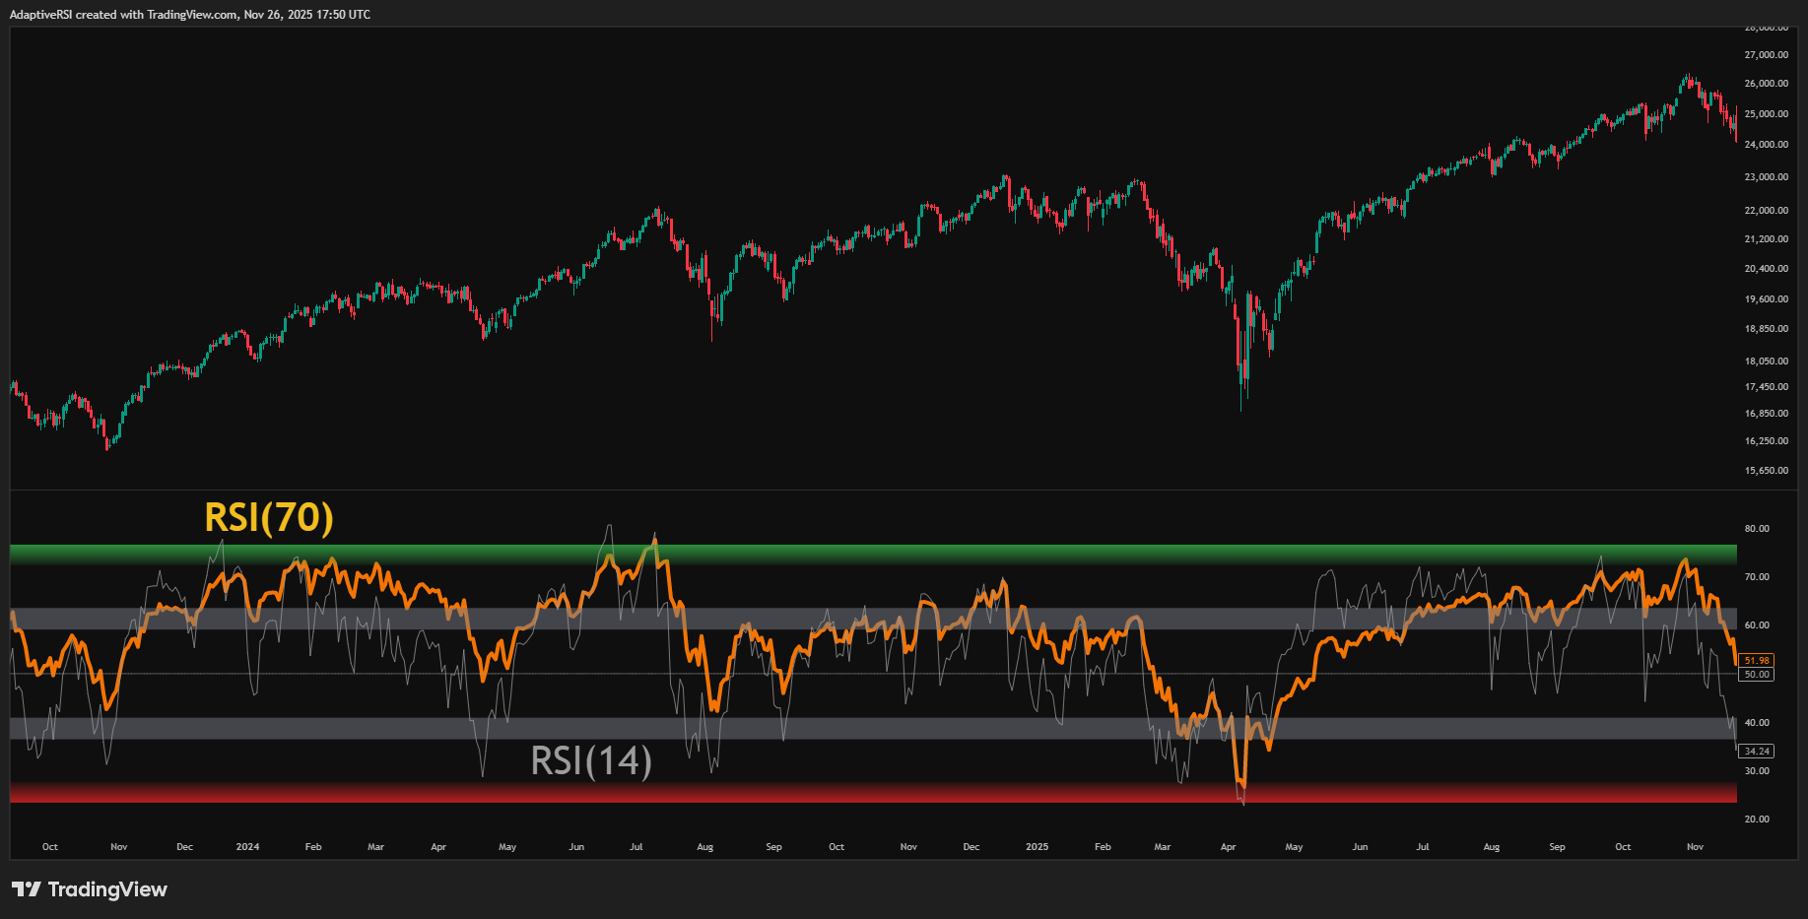This screenshot has height=919, width=1808.
Task: Click the 17,450.00 price scale label
Action: [1767, 387]
